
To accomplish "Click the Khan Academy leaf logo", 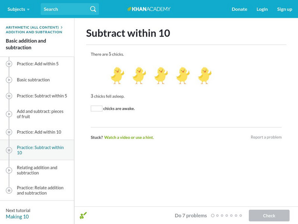I will coord(129,9).
